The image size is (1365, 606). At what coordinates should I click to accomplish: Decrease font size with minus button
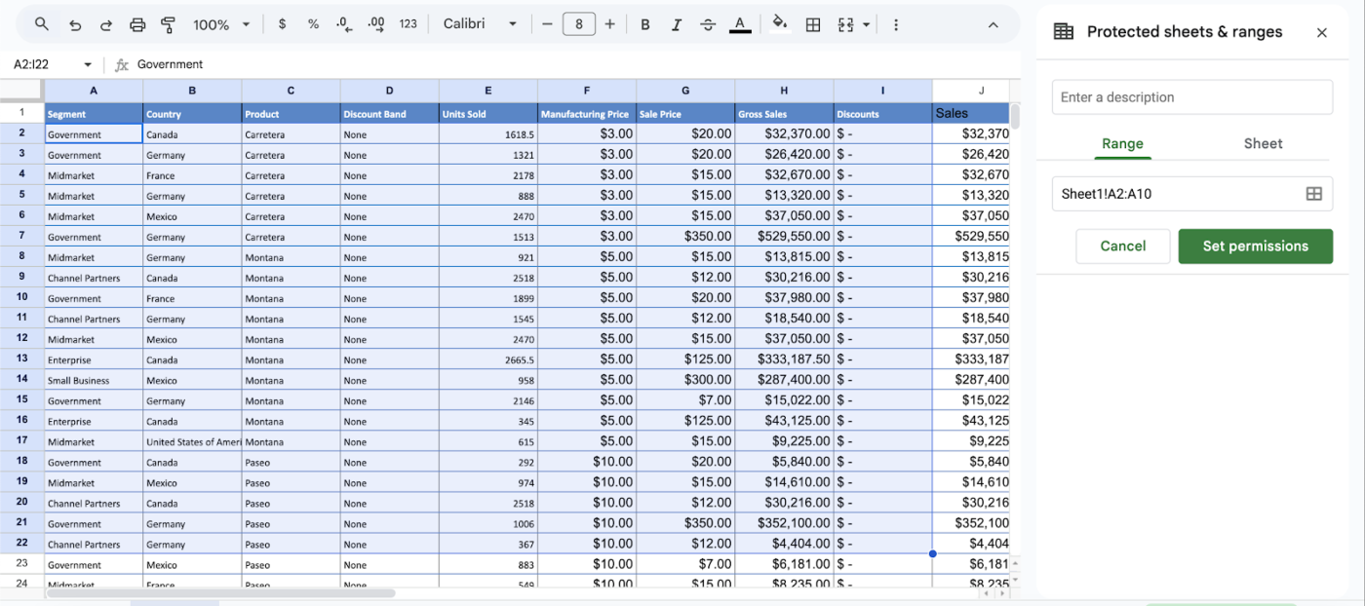point(547,24)
